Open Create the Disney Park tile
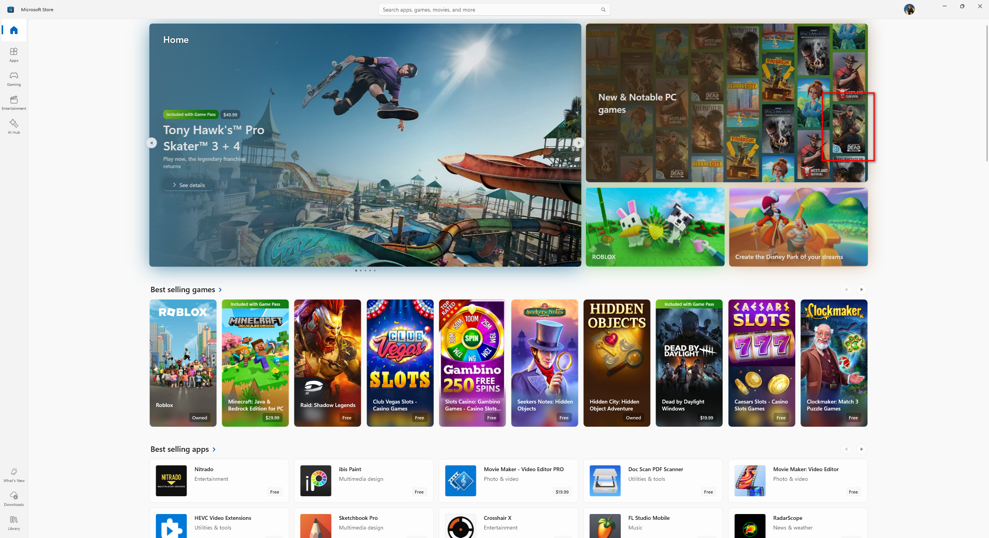 pos(798,227)
